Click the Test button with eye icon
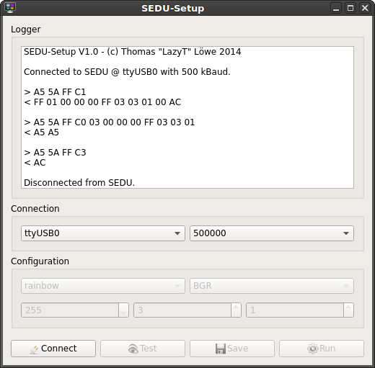Screen dimensions: 375x368 pos(143,349)
